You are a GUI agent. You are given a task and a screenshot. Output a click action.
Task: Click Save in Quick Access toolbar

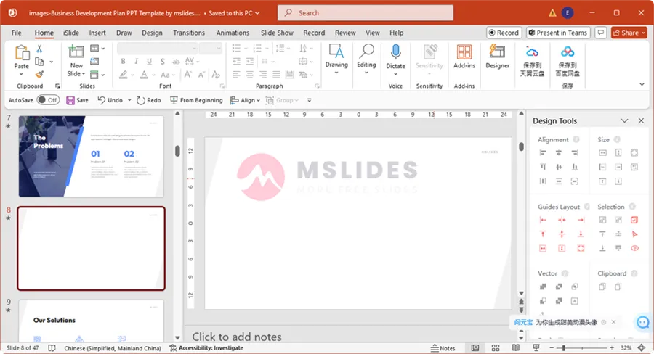click(77, 100)
